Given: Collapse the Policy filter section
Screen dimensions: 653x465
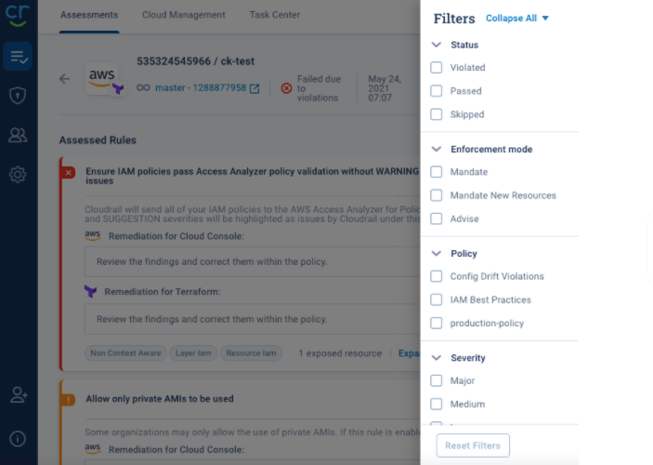Looking at the screenshot, I should coord(437,253).
